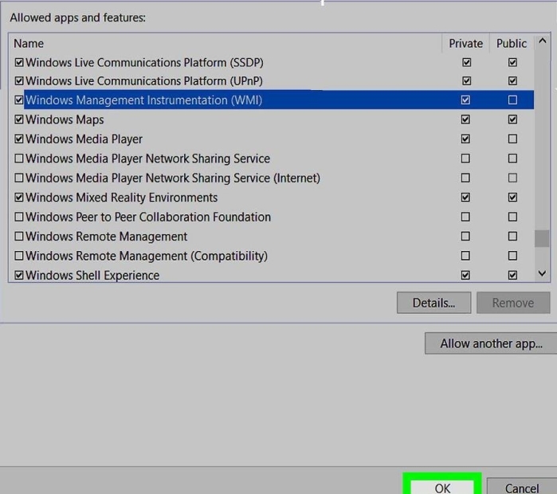Check Windows Media Player Network Sharing Service (Internet) name checkbox

(19, 178)
